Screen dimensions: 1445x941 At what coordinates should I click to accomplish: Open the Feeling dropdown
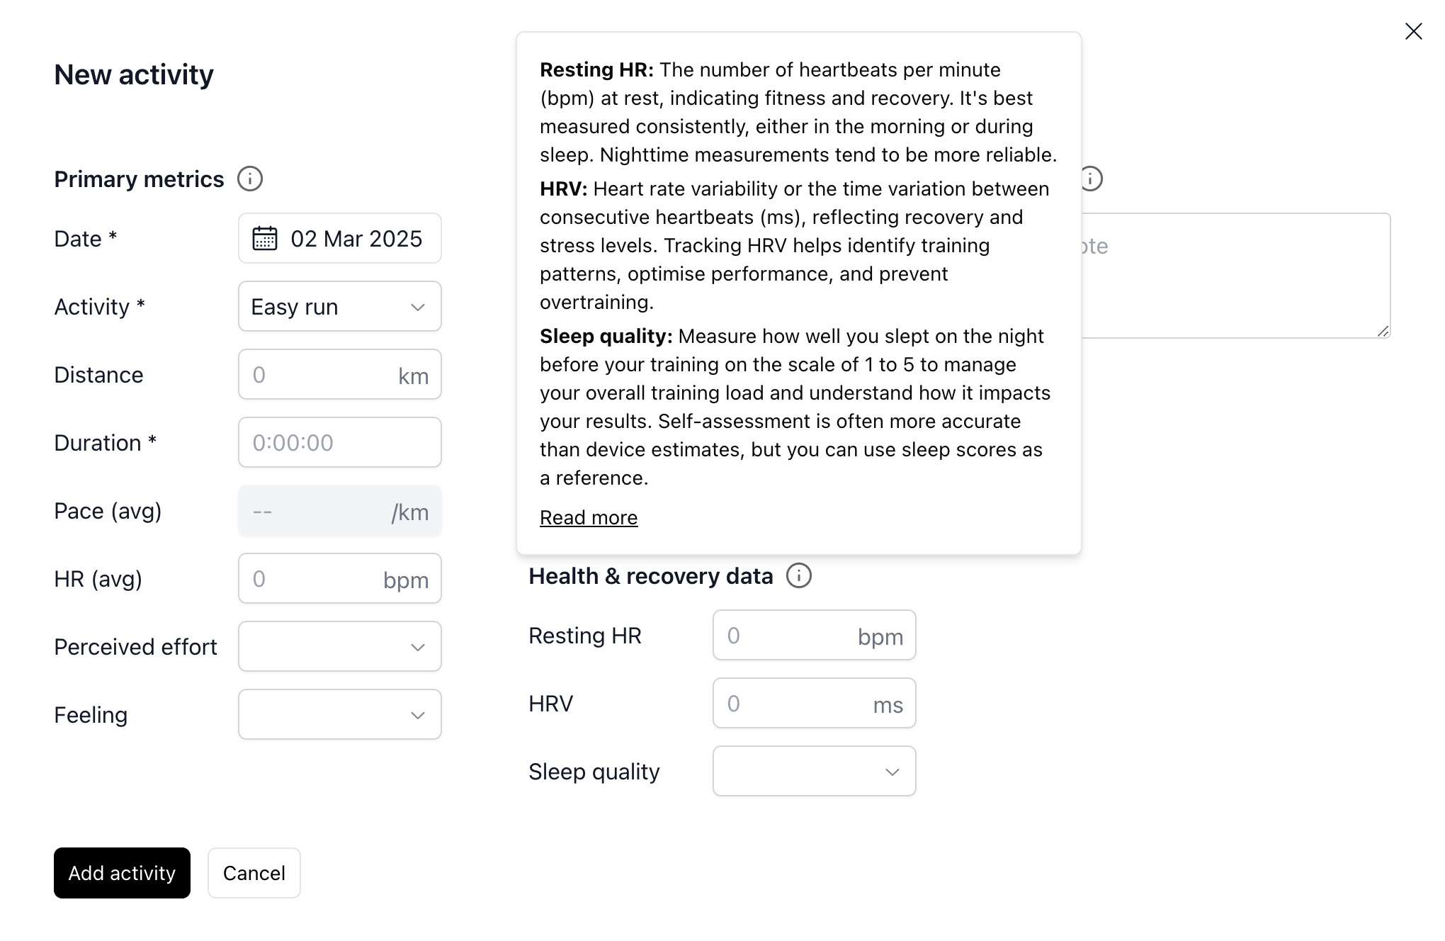340,715
